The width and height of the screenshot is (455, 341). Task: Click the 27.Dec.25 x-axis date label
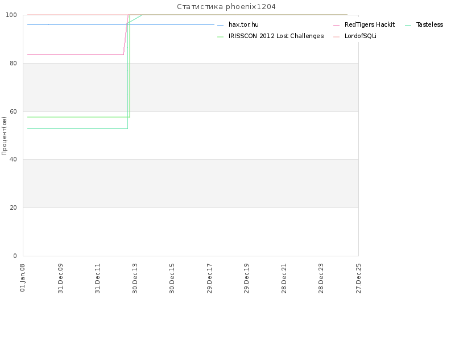click(x=358, y=277)
